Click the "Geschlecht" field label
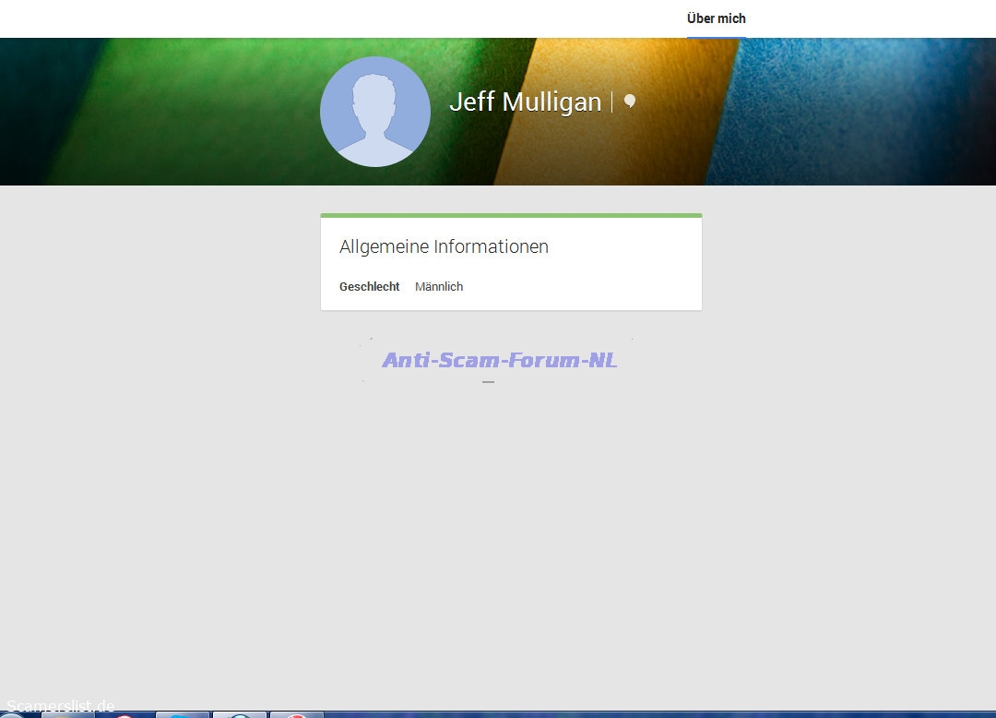Screen dimensions: 996x718 [369, 287]
